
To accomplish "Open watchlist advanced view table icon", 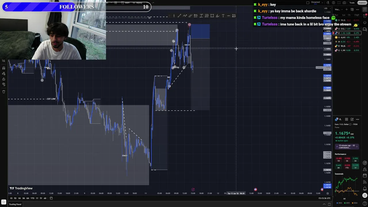I will pos(352,9).
